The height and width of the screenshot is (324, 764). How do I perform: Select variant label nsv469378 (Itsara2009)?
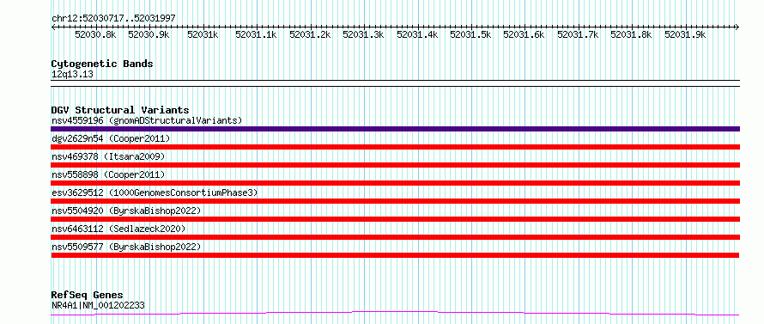[x=108, y=156]
